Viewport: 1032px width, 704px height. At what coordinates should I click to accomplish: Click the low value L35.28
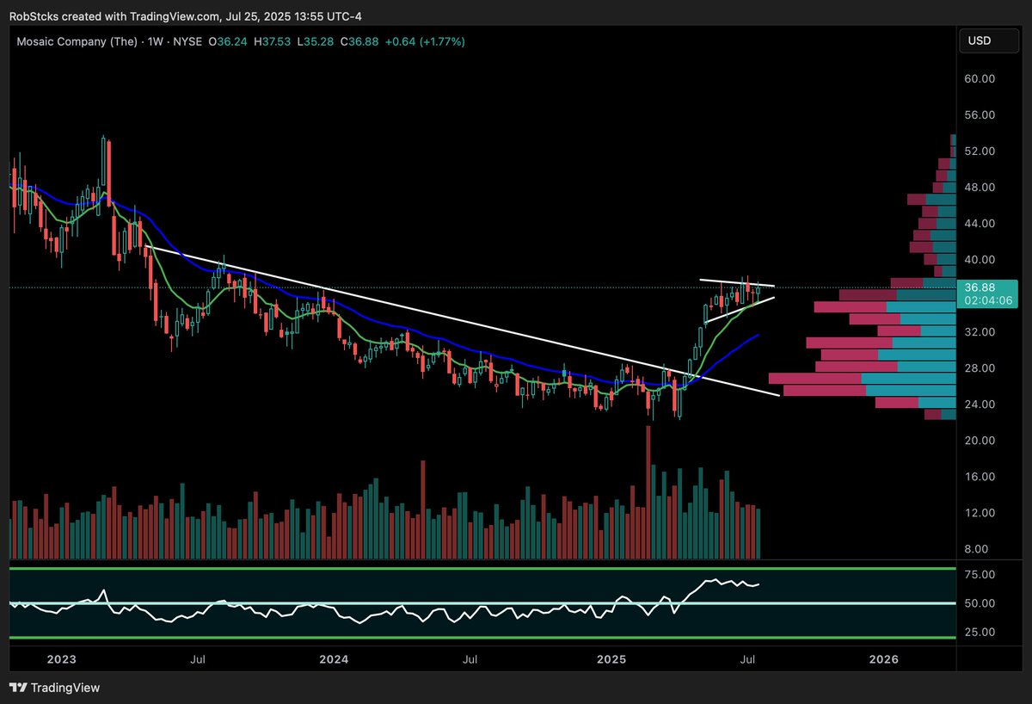click(x=316, y=41)
